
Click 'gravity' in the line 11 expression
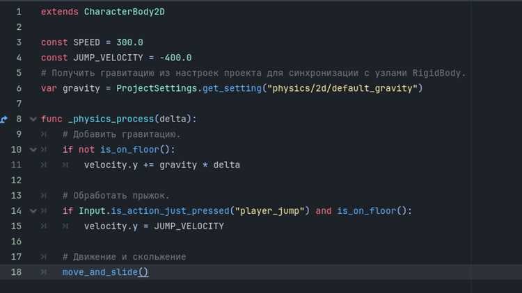pyautogui.click(x=178, y=165)
